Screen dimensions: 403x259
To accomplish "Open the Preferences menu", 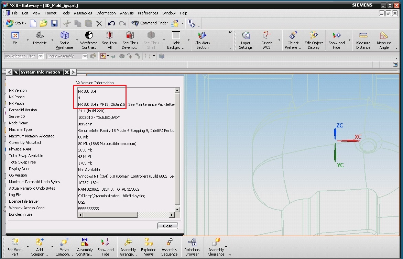I will click(x=148, y=13).
